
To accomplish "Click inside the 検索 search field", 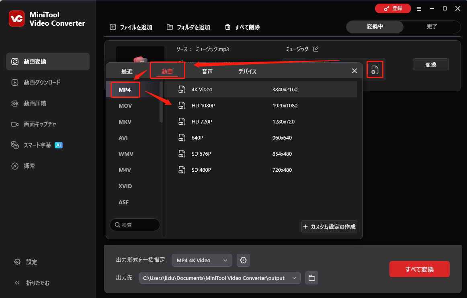I will click(x=135, y=224).
